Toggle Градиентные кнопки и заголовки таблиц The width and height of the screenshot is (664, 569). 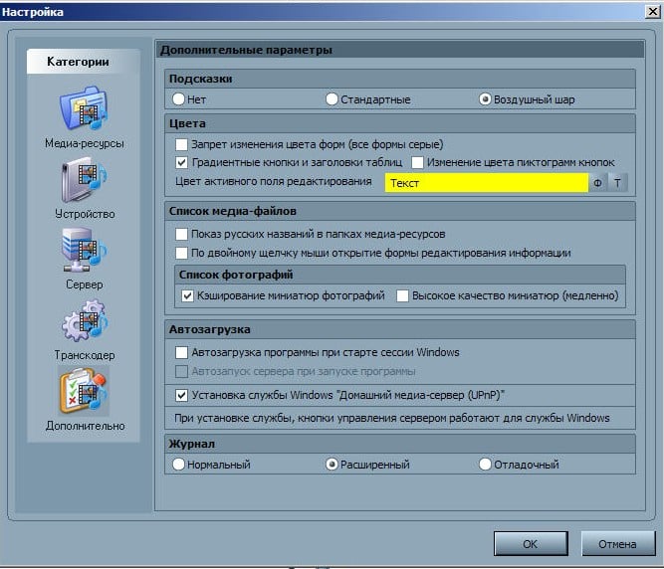(x=181, y=162)
